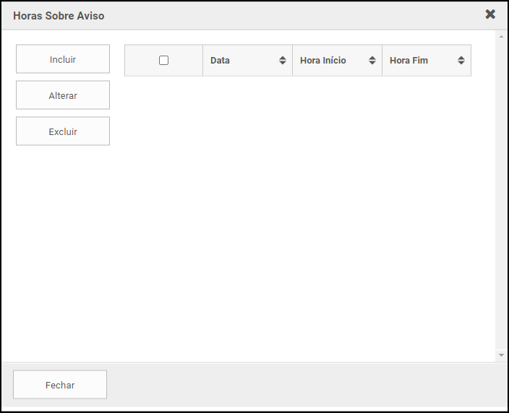Click the Hora Início column header label

323,61
